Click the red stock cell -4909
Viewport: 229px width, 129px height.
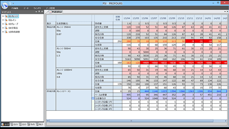click(145, 63)
